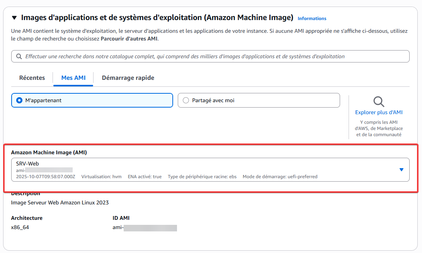Switch to the Récentes tab
Screen dimensions: 422x253
click(32, 78)
